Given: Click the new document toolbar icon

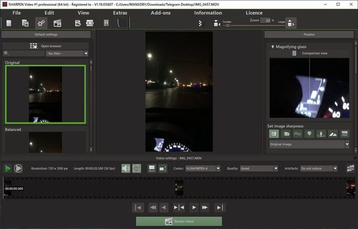Looking at the screenshot, I should coord(9,23).
